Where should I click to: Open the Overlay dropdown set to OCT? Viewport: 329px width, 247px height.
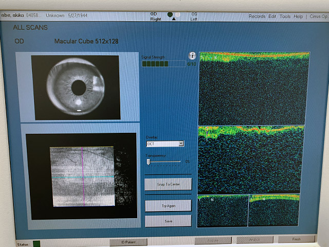coord(165,144)
